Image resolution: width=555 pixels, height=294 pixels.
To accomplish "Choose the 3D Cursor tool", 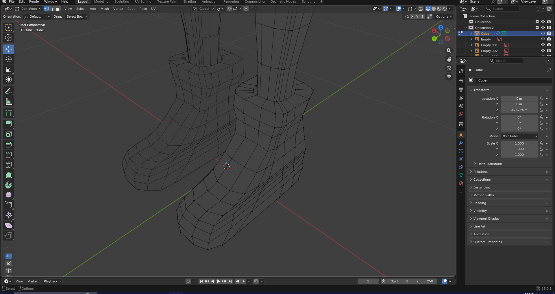I will [x=9, y=38].
